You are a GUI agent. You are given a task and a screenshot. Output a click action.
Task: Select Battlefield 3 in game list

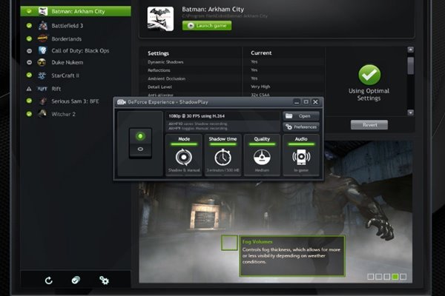coord(67,26)
